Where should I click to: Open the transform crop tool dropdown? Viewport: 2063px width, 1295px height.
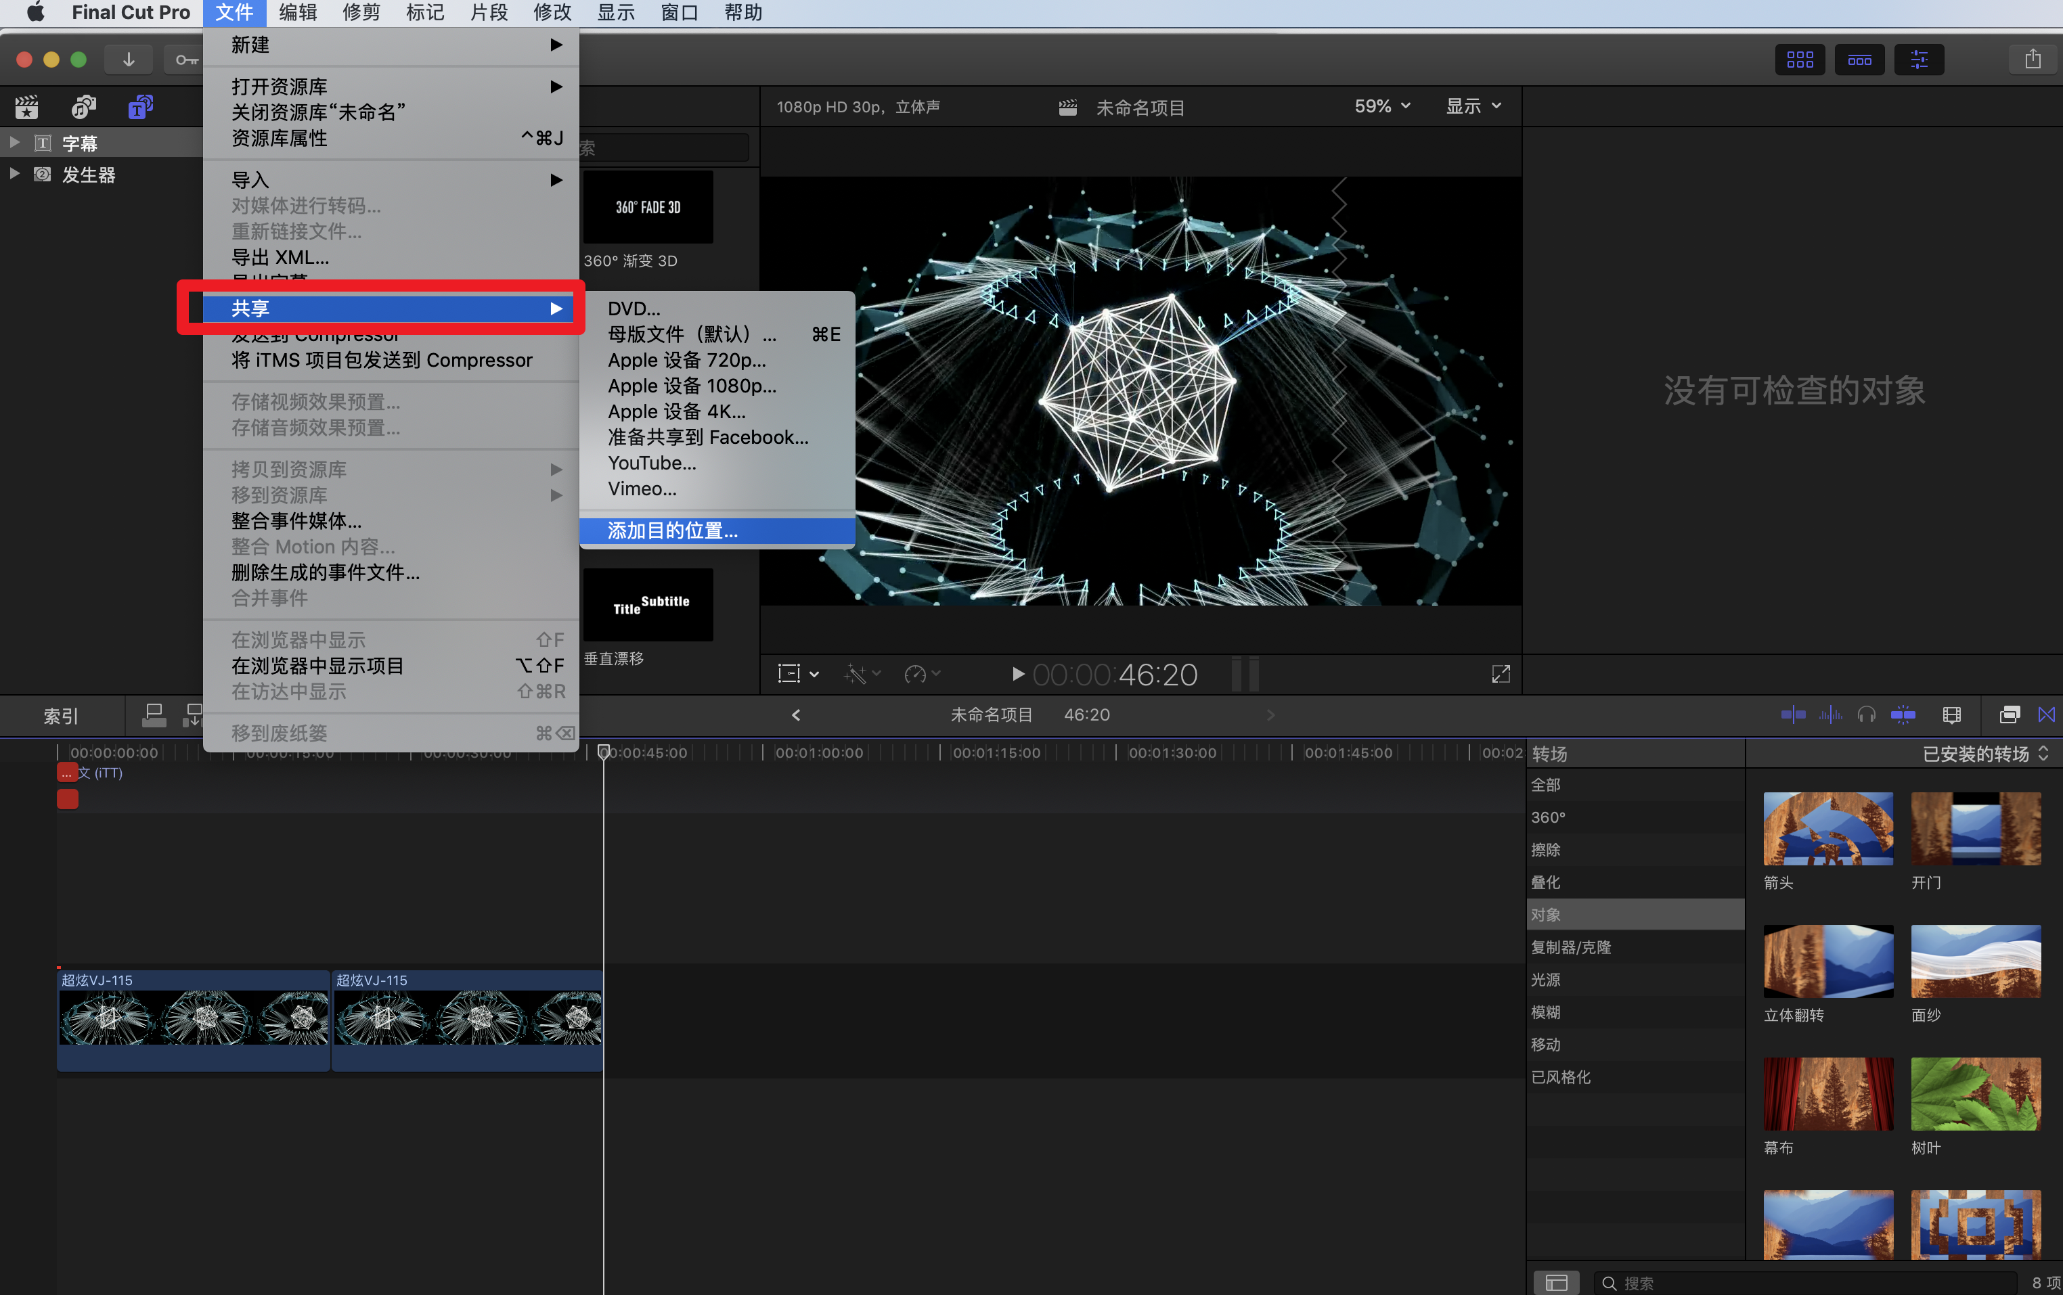[x=797, y=674]
